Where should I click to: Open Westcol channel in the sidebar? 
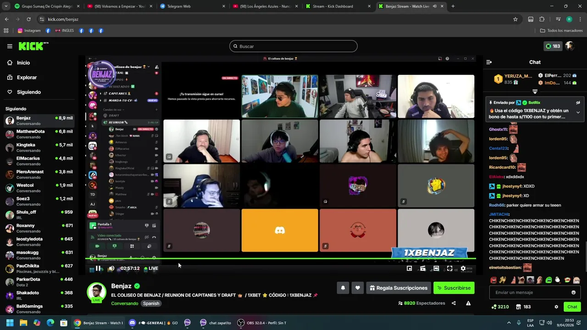click(x=39, y=187)
